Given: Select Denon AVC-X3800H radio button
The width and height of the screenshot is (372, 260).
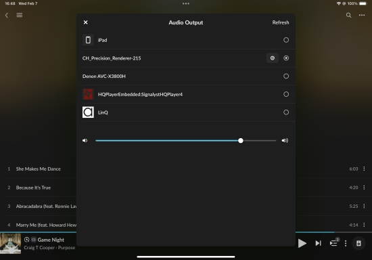Looking at the screenshot, I should tap(286, 76).
